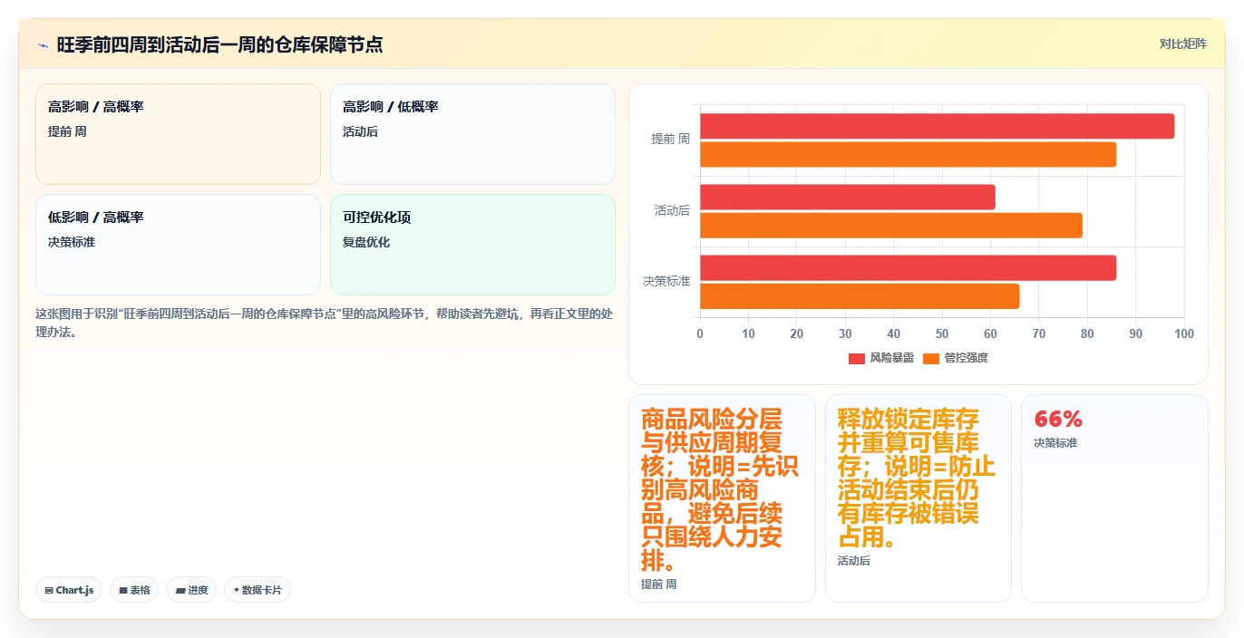Image resolution: width=1244 pixels, height=638 pixels.
Task: Click the lightning icon beside the title
Action: [43, 44]
